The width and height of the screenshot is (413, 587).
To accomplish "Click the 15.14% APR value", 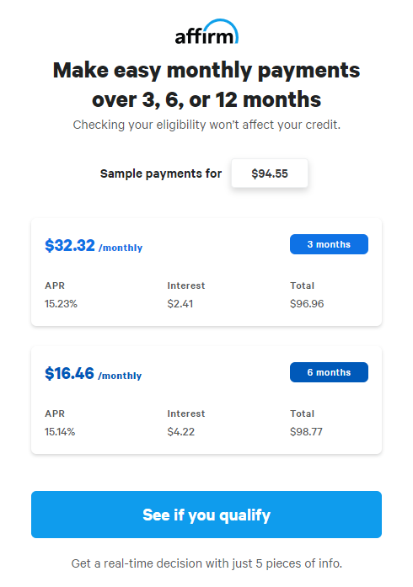I will [60, 432].
